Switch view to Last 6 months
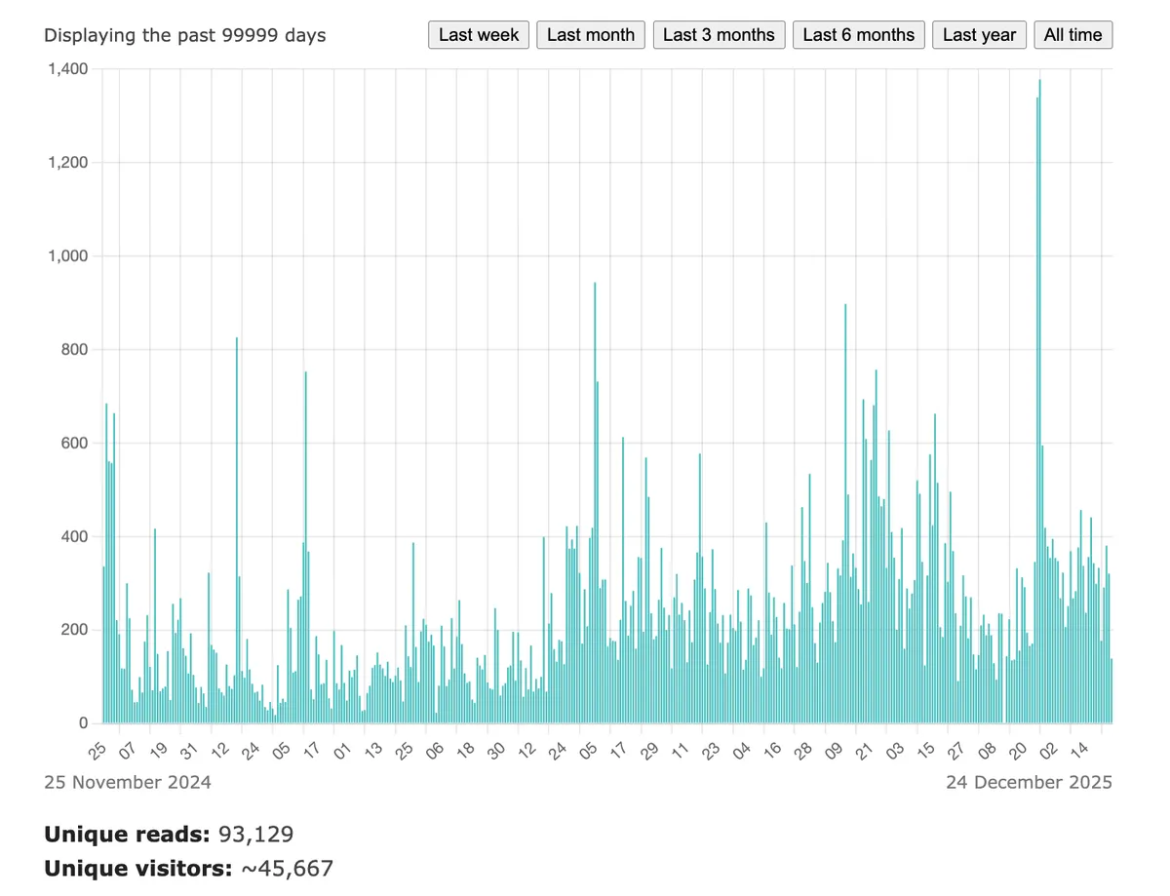Viewport: 1170px width, 896px height. tap(858, 35)
